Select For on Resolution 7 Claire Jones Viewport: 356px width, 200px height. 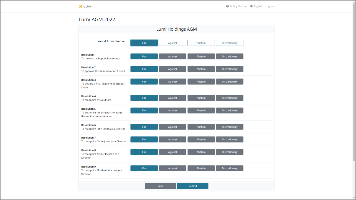click(144, 140)
